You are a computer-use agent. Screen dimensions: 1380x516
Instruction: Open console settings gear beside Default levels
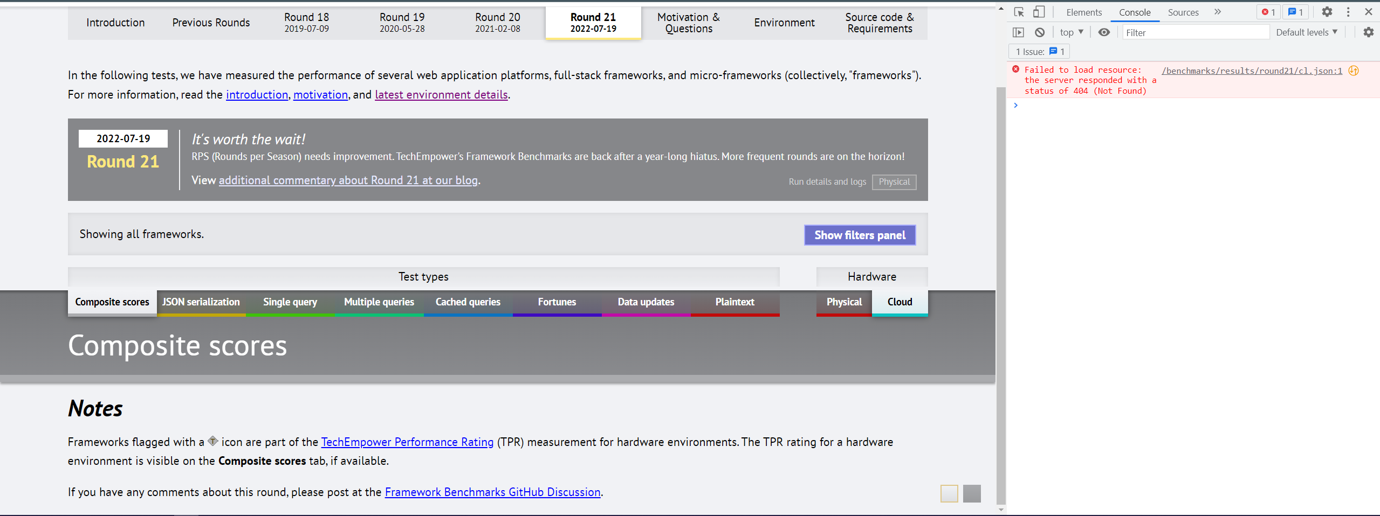point(1369,32)
